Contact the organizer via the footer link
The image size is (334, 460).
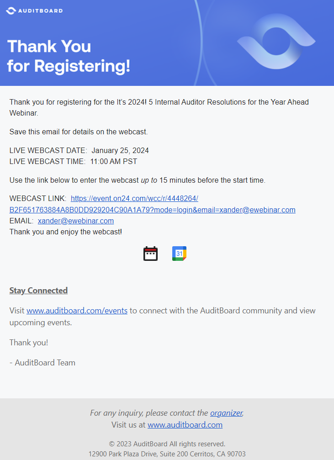click(226, 413)
